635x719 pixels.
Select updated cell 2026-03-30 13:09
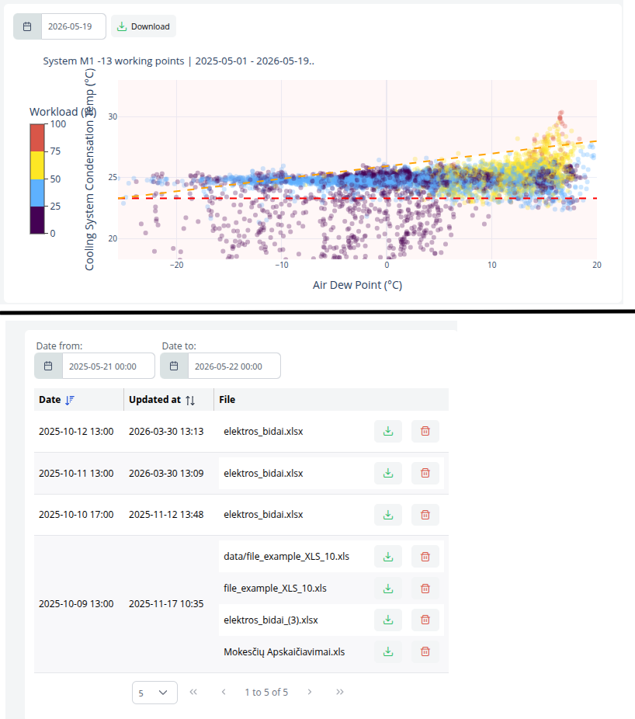166,473
